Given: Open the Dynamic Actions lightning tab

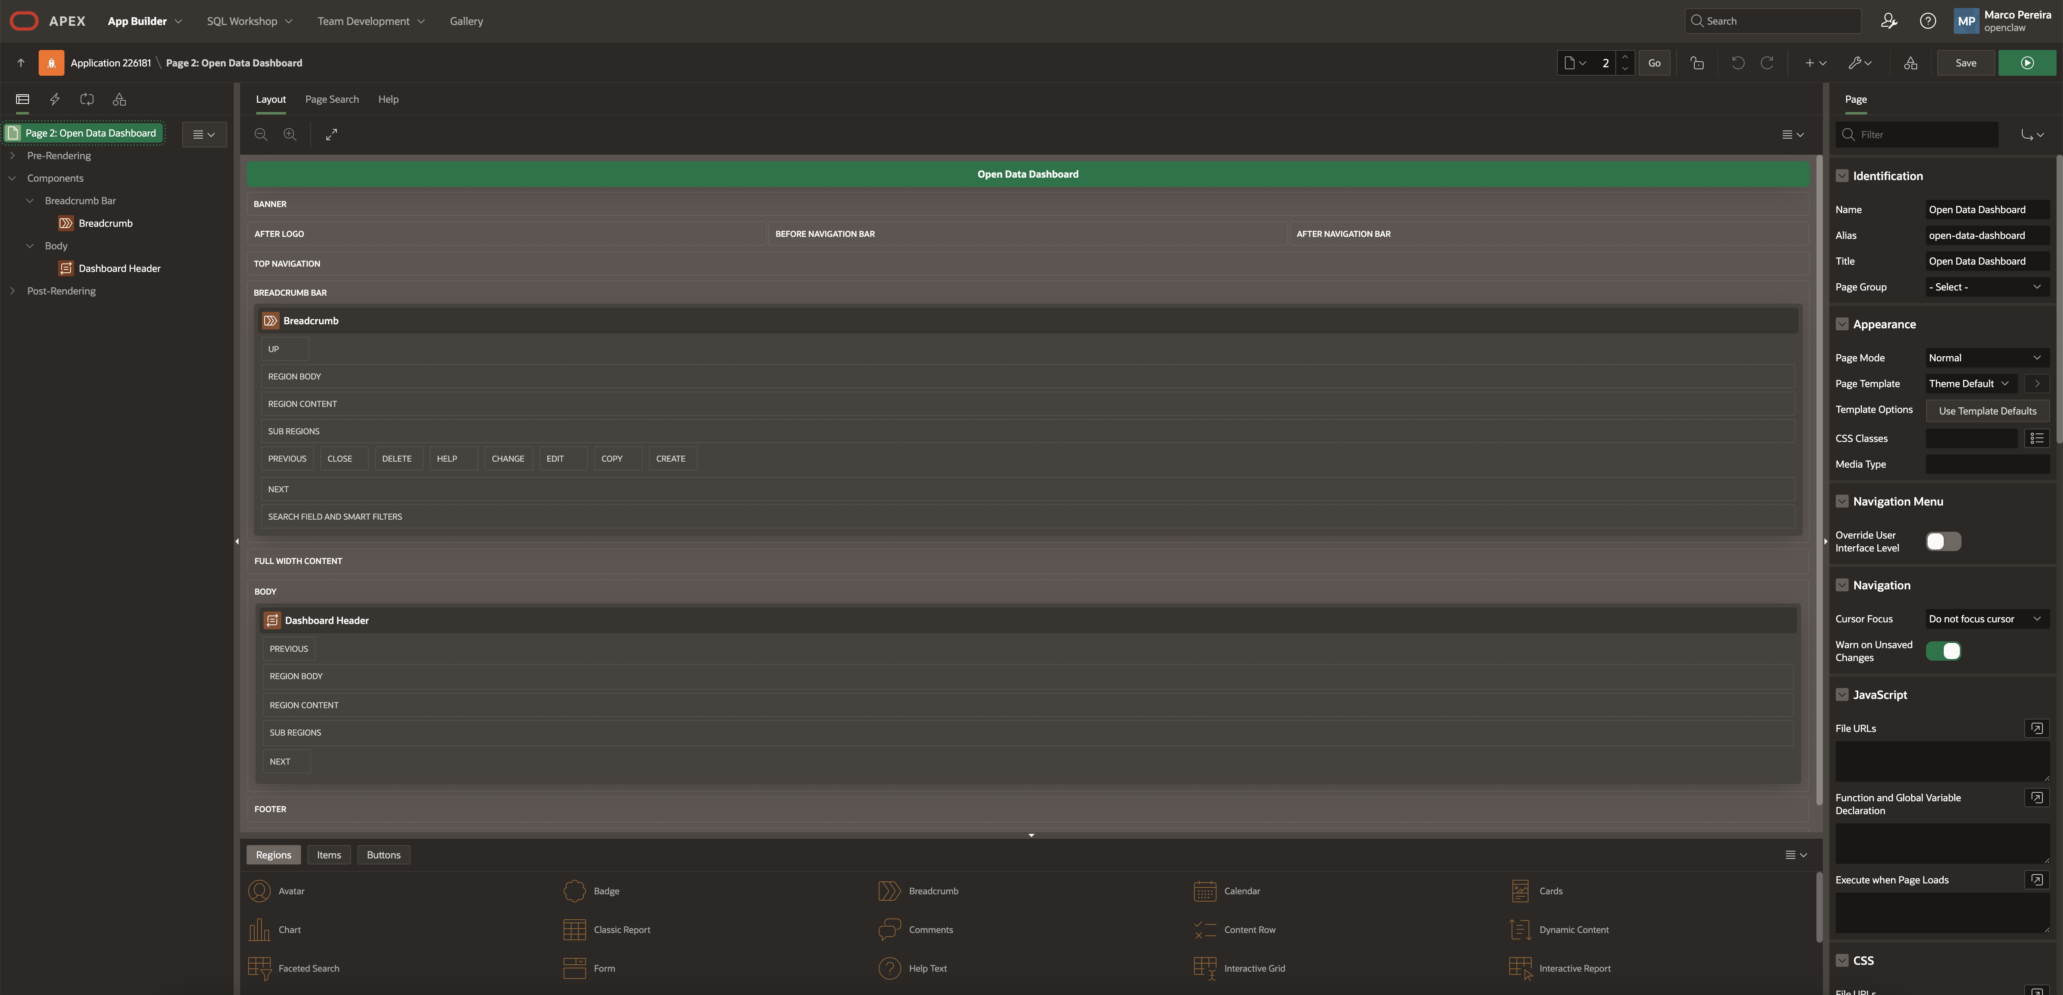Looking at the screenshot, I should [x=54, y=99].
